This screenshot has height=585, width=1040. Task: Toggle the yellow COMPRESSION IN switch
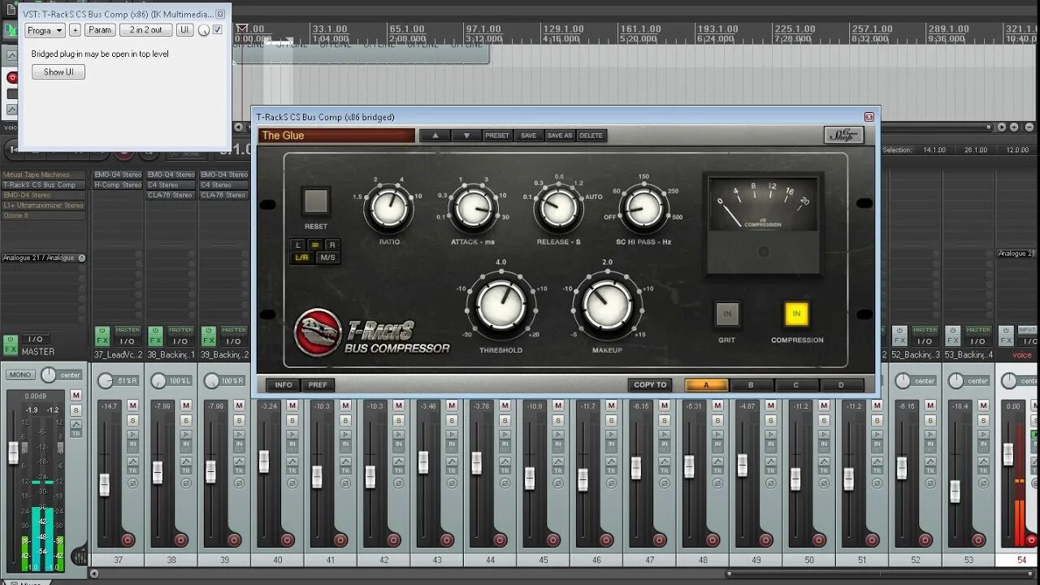tap(796, 314)
